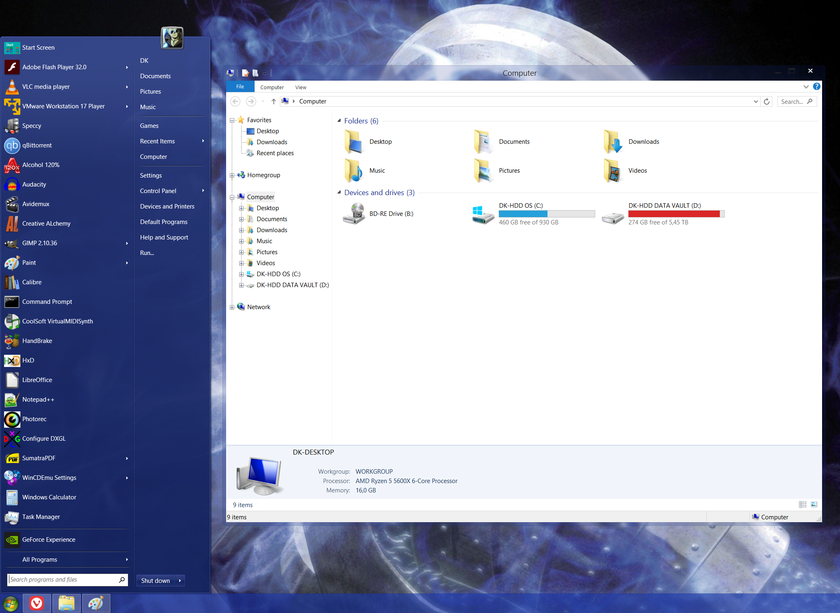Launch GeForce Experience icon
Screen dimensions: 840x613
point(12,540)
